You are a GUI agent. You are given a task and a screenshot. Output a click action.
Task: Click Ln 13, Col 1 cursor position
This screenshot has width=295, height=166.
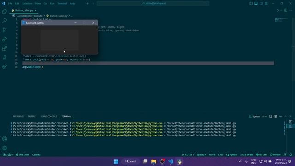pyautogui.click(x=188, y=155)
